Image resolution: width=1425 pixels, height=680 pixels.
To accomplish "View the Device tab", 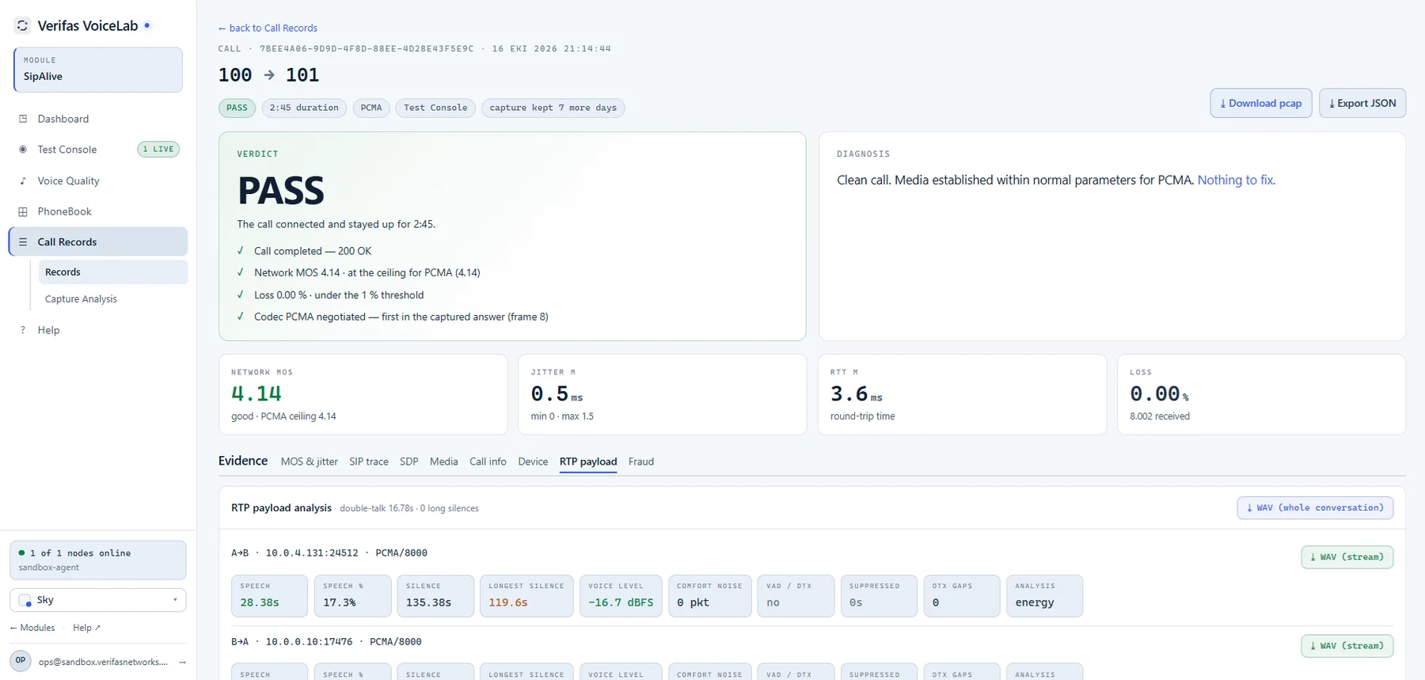I will pos(533,462).
